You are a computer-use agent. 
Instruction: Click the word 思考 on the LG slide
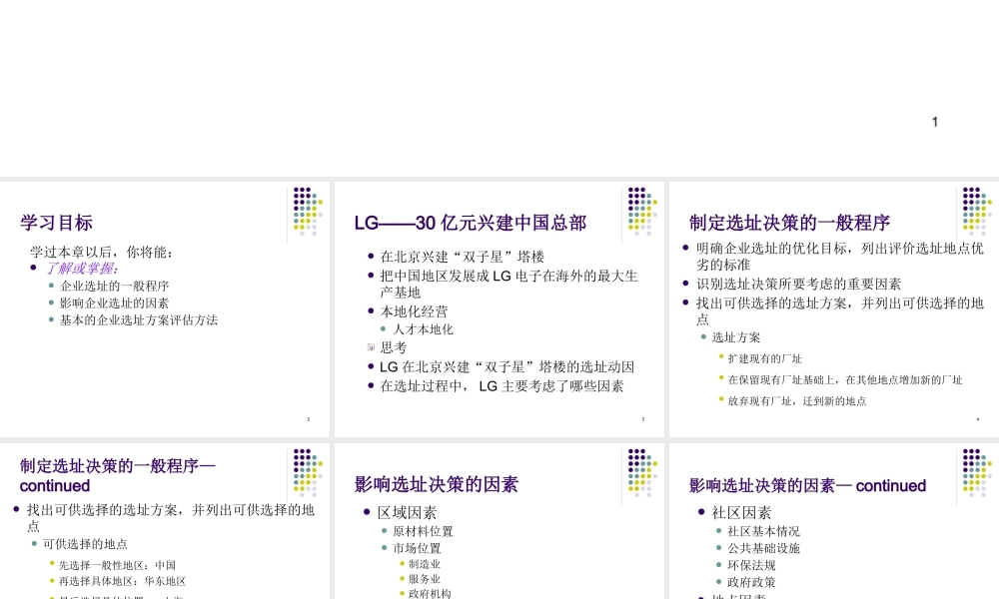(x=393, y=347)
